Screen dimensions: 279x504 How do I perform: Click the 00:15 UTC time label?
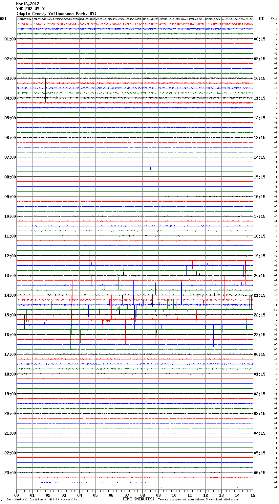(260, 355)
